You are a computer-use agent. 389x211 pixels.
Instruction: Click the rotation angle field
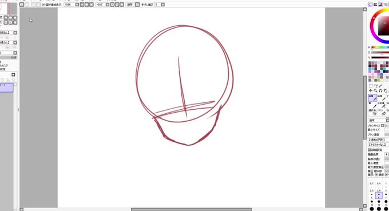pos(100,5)
